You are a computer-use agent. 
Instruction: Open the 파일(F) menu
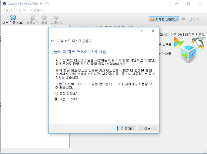point(7,10)
